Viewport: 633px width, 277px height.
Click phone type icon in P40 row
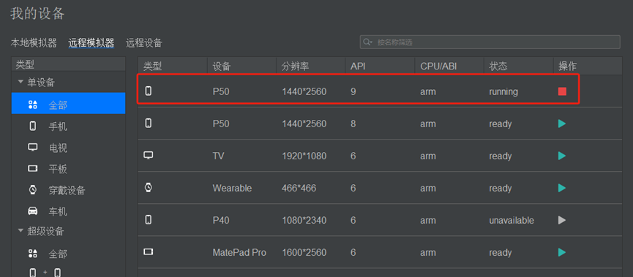pos(148,220)
